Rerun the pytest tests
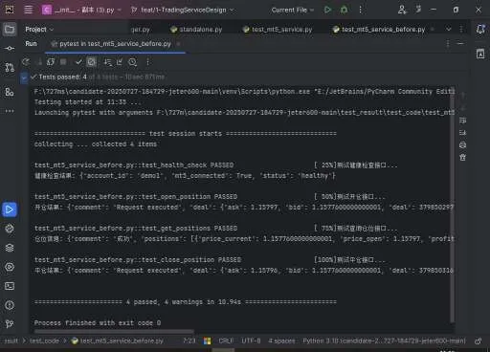 click(26, 62)
